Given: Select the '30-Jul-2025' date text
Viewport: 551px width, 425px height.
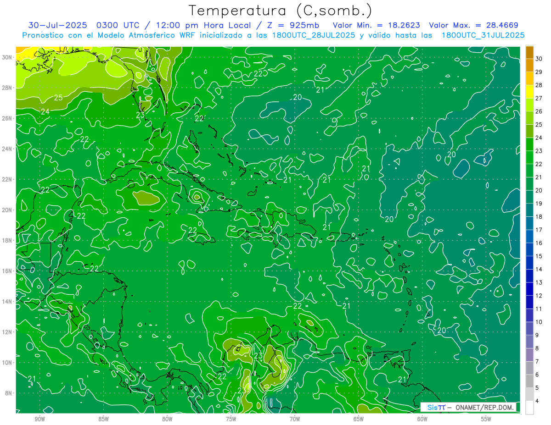Looking at the screenshot, I should pyautogui.click(x=58, y=25).
